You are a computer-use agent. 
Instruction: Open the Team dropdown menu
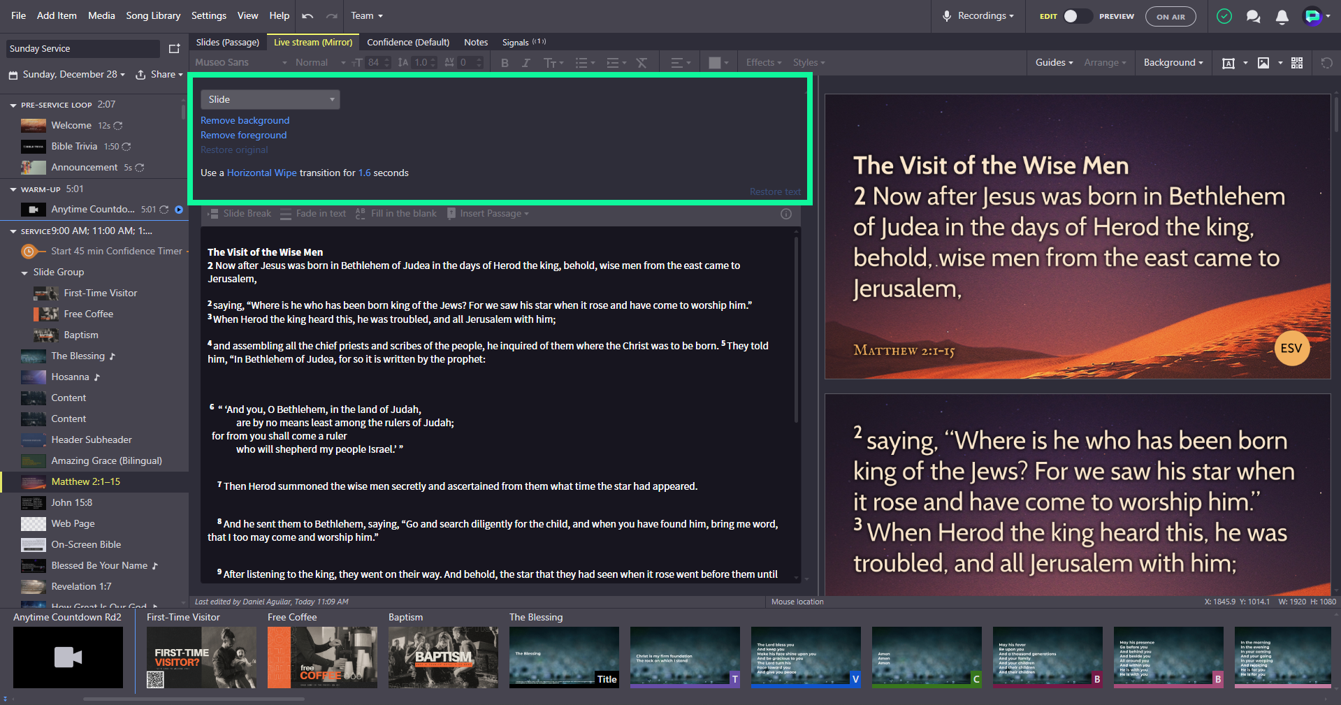click(367, 16)
